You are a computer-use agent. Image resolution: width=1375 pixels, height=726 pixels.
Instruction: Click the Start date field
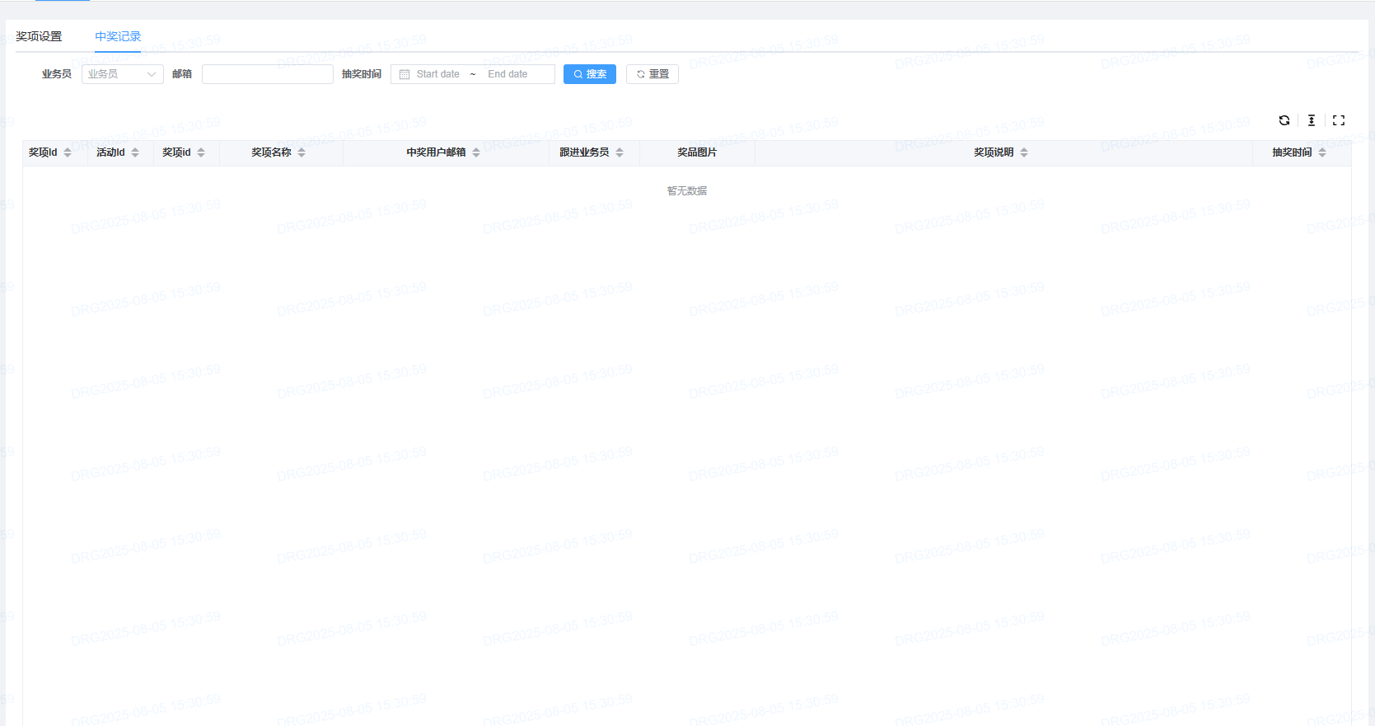[438, 74]
